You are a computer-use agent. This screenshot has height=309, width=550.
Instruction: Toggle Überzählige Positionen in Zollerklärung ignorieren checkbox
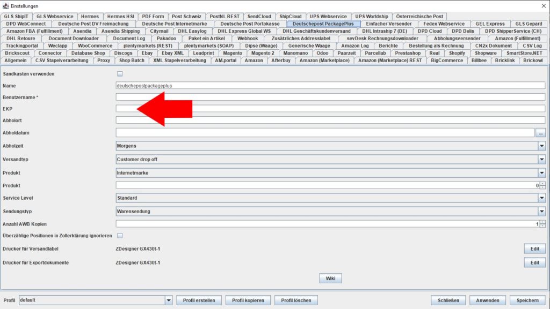click(120, 236)
